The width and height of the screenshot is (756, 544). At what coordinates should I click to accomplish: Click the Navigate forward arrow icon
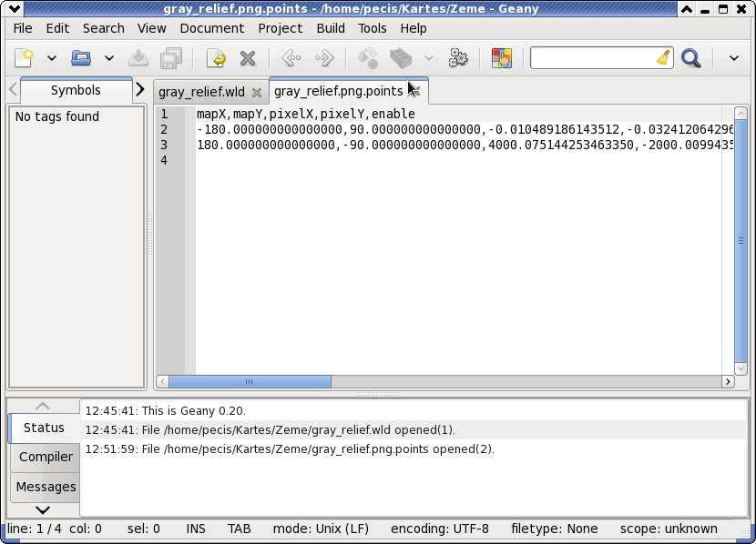point(324,58)
